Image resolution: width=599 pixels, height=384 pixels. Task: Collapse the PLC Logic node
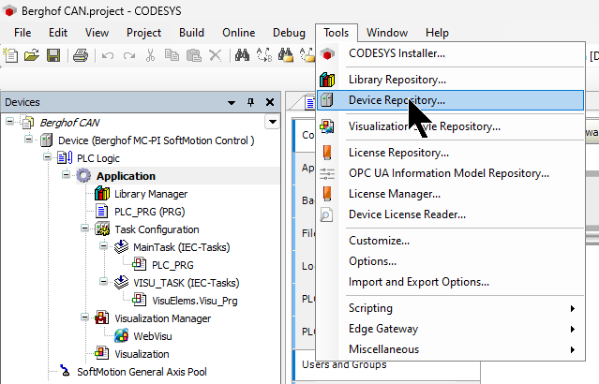pos(48,156)
